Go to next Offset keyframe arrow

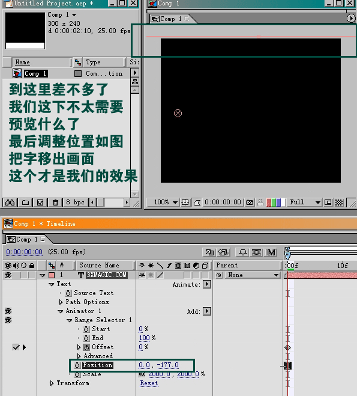(x=24, y=347)
